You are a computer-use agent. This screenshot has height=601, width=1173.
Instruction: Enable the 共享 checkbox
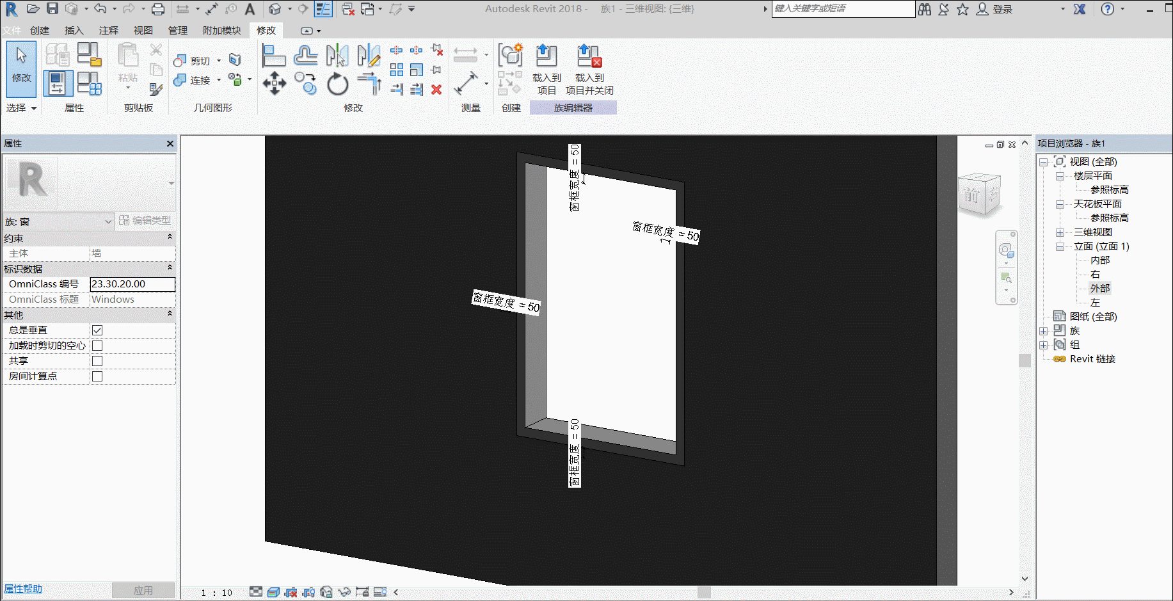97,361
